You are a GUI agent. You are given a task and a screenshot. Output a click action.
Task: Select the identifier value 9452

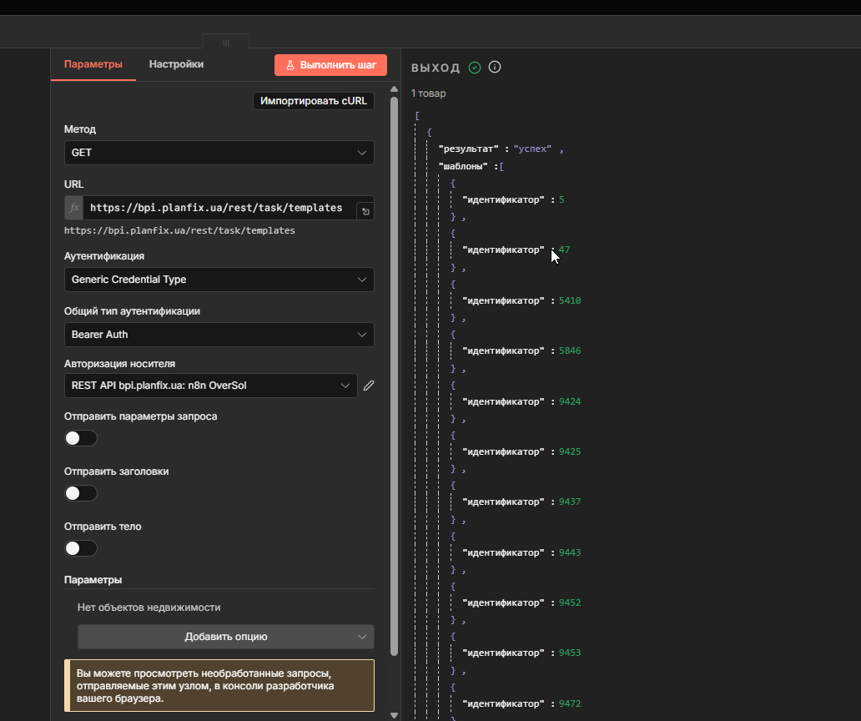570,603
